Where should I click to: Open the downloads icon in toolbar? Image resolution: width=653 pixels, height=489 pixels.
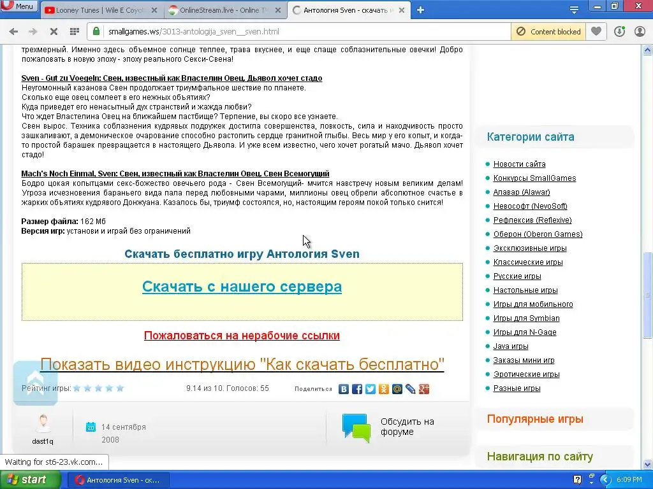(x=619, y=32)
